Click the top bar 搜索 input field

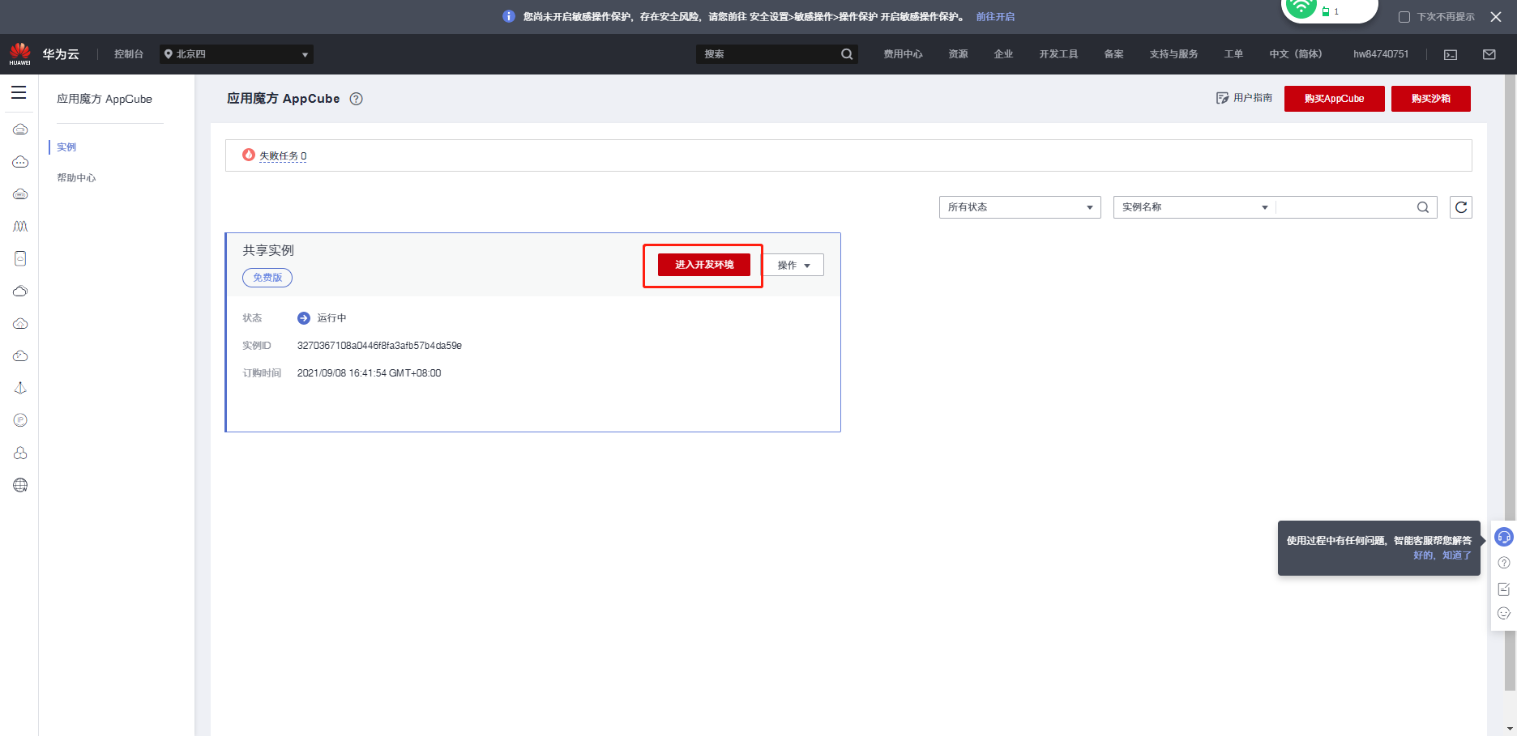(768, 54)
